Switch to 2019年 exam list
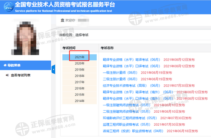The image size is (211, 138). click(x=79, y=70)
